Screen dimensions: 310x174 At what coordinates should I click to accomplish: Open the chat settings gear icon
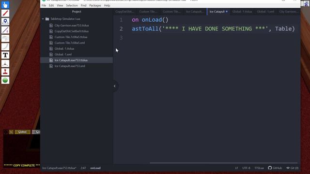[6, 132]
